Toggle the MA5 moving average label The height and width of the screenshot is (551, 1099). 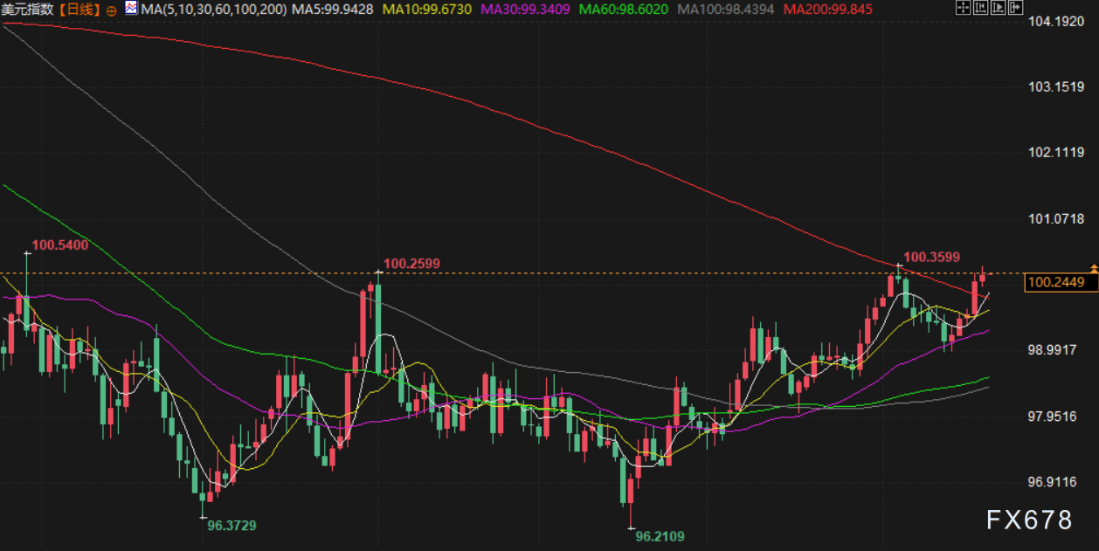tap(332, 10)
